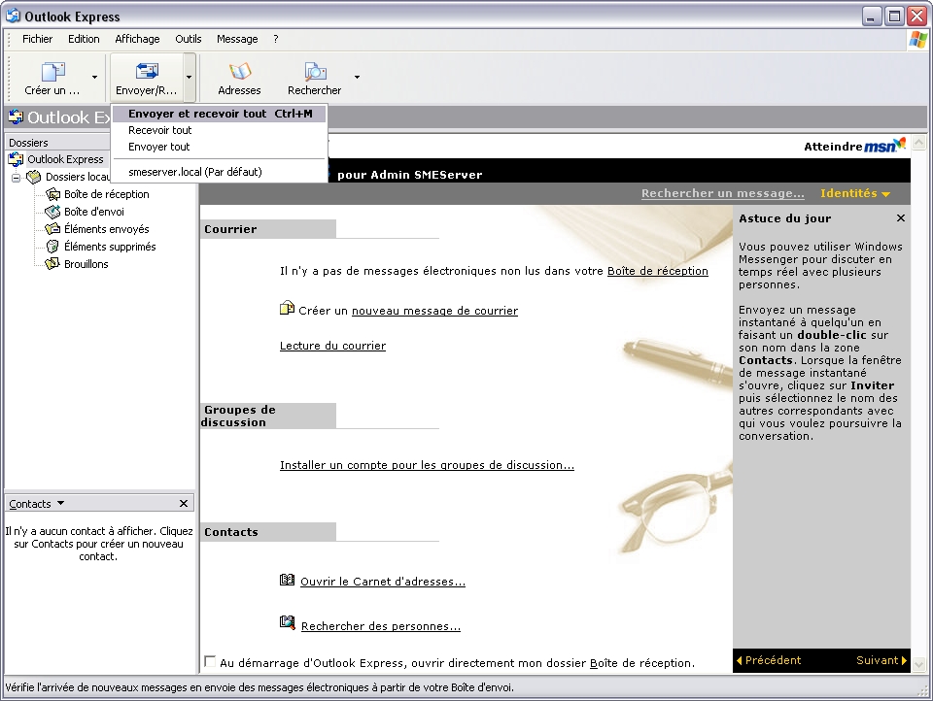
Task: Click the Dossiers locaux folder icon
Action: (35, 177)
